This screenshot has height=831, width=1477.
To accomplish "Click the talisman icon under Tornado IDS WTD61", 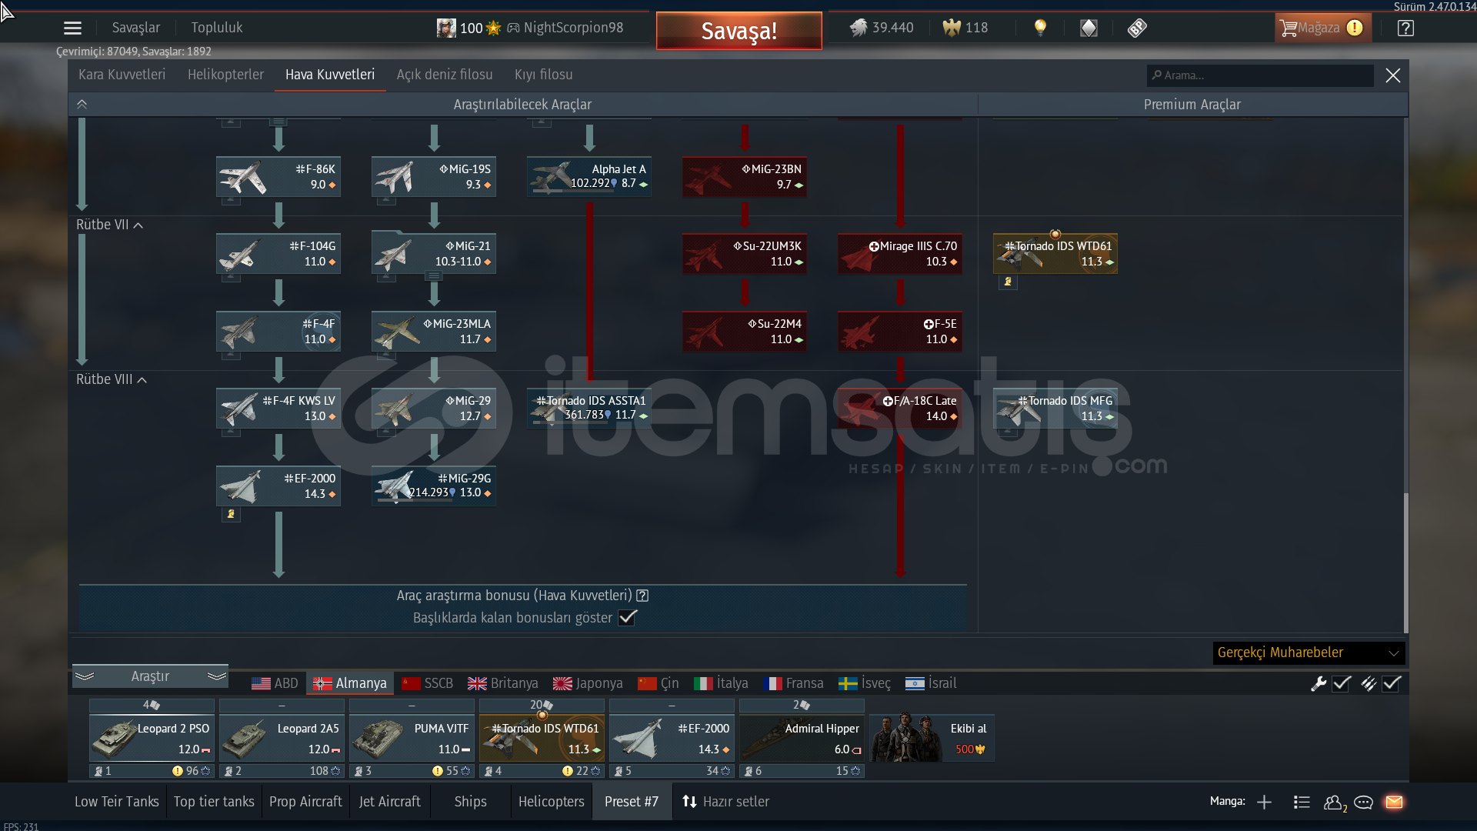I will (x=1008, y=282).
